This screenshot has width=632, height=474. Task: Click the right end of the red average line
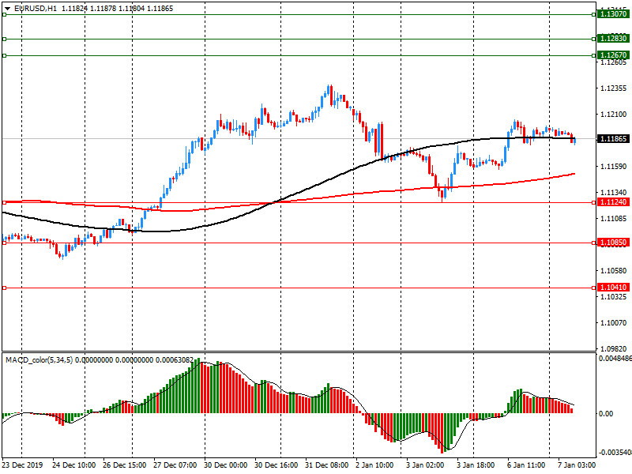574,174
